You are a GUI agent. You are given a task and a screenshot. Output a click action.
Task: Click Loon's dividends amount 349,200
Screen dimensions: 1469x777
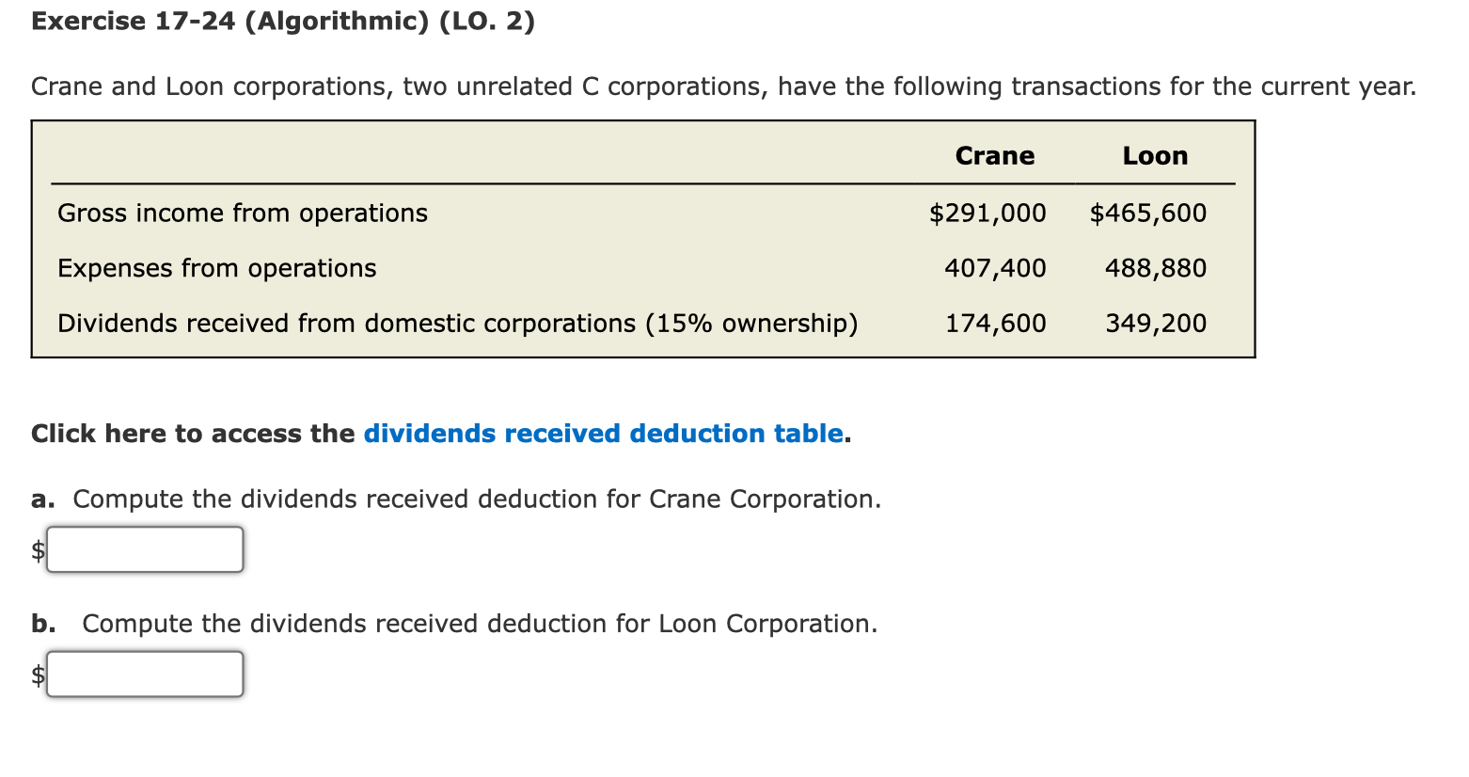[1155, 323]
